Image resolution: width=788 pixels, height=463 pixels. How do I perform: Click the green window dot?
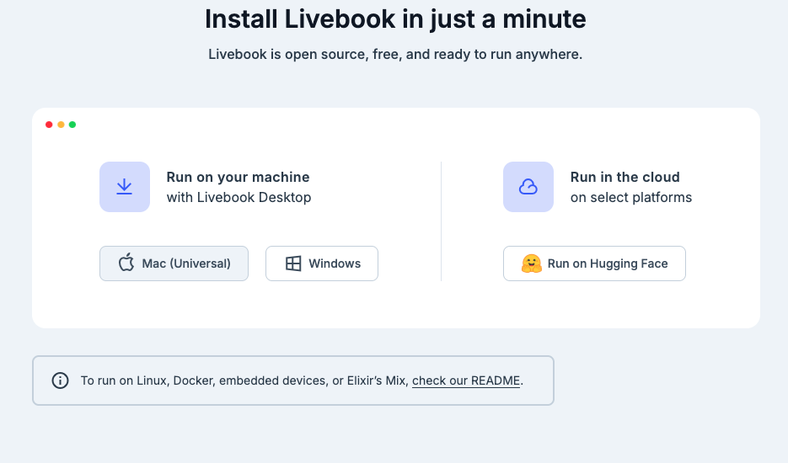click(x=72, y=125)
